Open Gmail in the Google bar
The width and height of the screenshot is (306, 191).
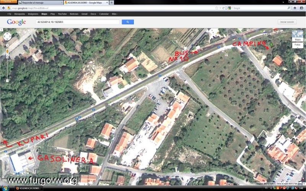(84, 14)
